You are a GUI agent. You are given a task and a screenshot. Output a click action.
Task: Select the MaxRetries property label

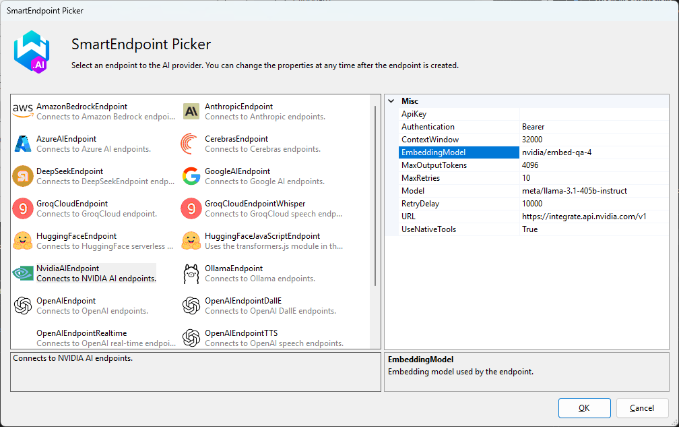point(459,177)
